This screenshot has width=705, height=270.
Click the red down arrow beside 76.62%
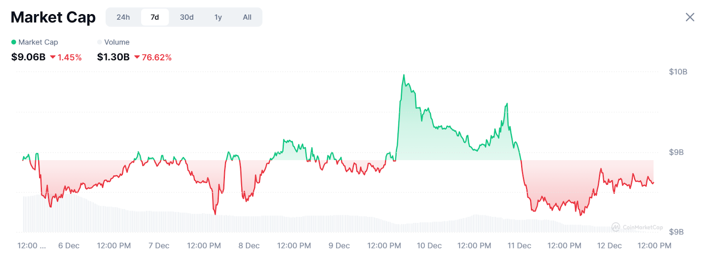tap(137, 57)
